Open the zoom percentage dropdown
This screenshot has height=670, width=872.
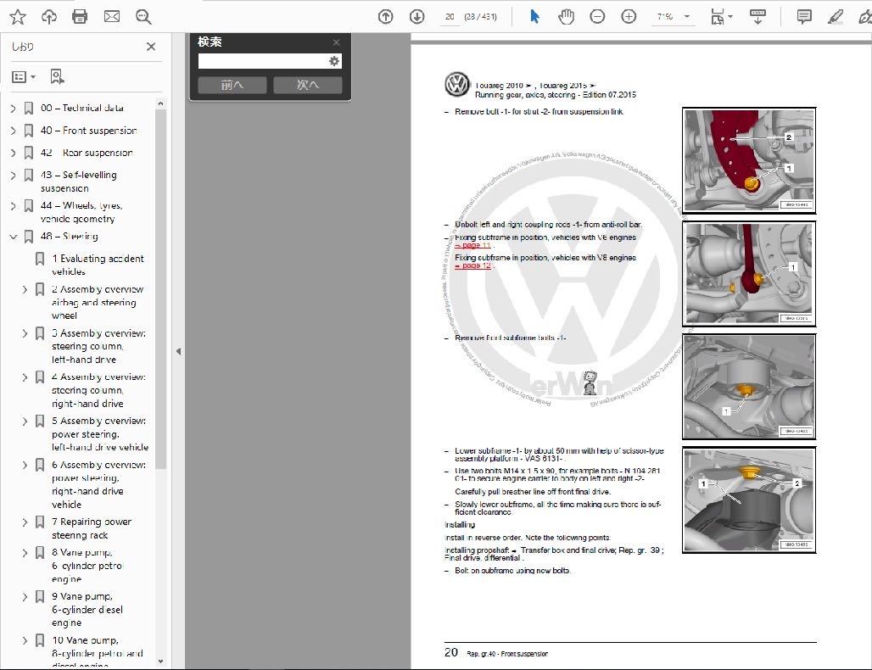pyautogui.click(x=687, y=17)
